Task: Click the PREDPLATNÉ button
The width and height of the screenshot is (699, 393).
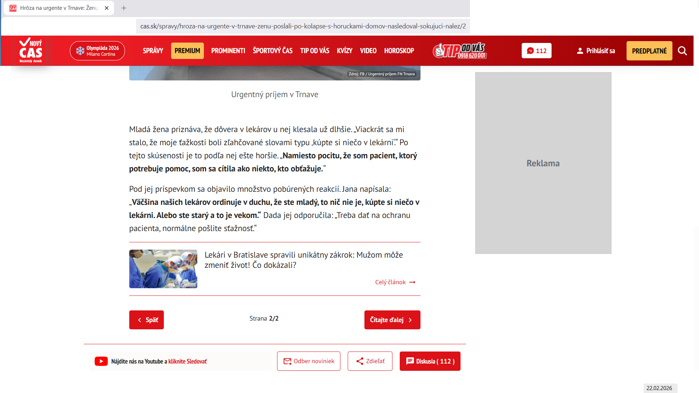Action: (649, 51)
